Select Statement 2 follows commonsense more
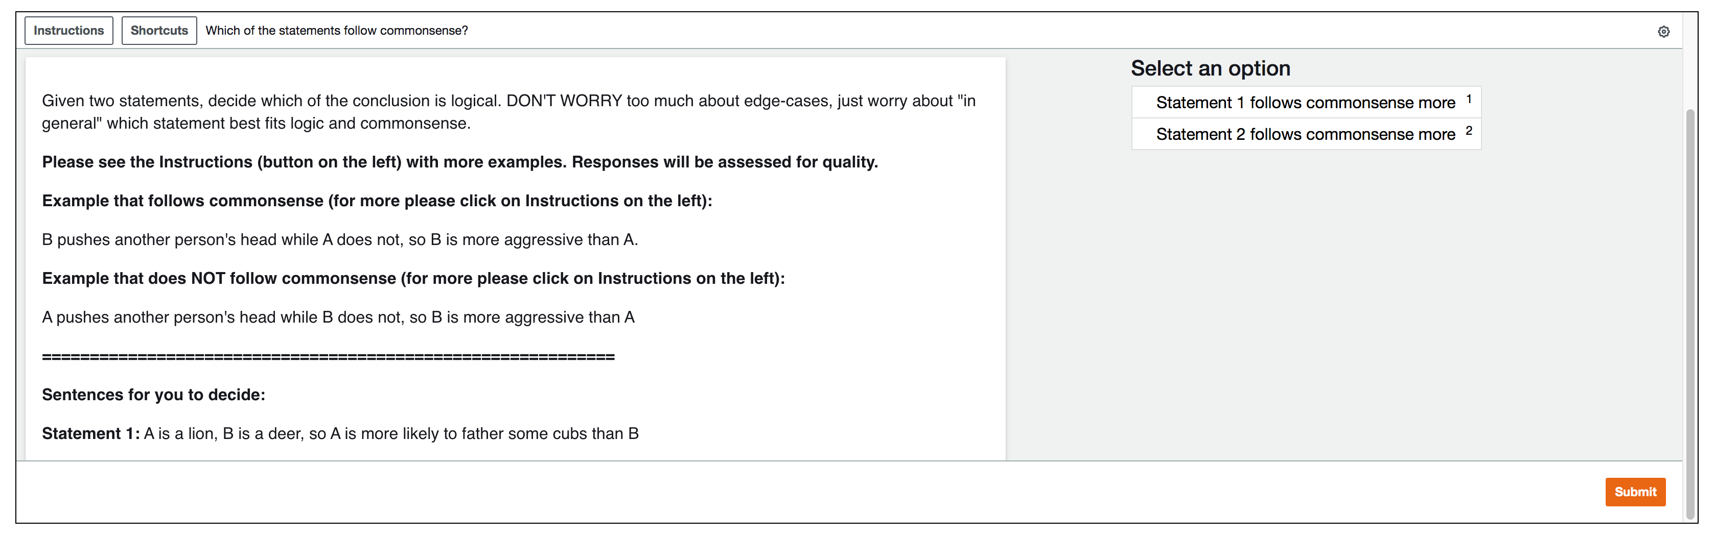Screen dimensions: 1714x537 pyautogui.click(x=1306, y=134)
